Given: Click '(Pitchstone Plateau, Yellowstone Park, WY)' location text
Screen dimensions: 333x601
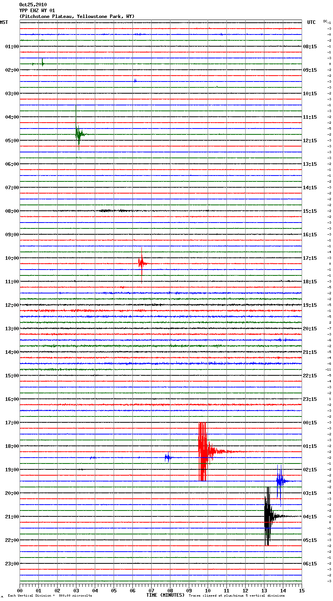Looking at the screenshot, I should [77, 16].
